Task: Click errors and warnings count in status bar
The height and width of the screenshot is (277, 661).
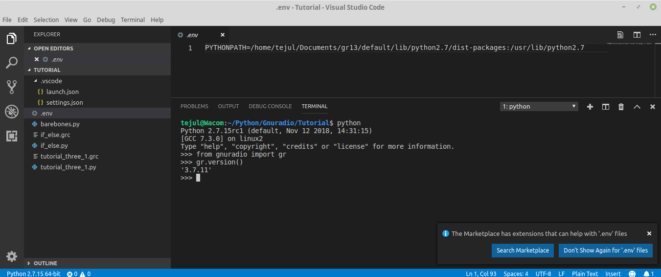Action: pyautogui.click(x=79, y=274)
